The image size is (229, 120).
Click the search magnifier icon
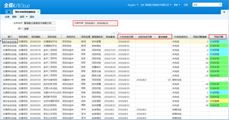(x=220, y=5)
